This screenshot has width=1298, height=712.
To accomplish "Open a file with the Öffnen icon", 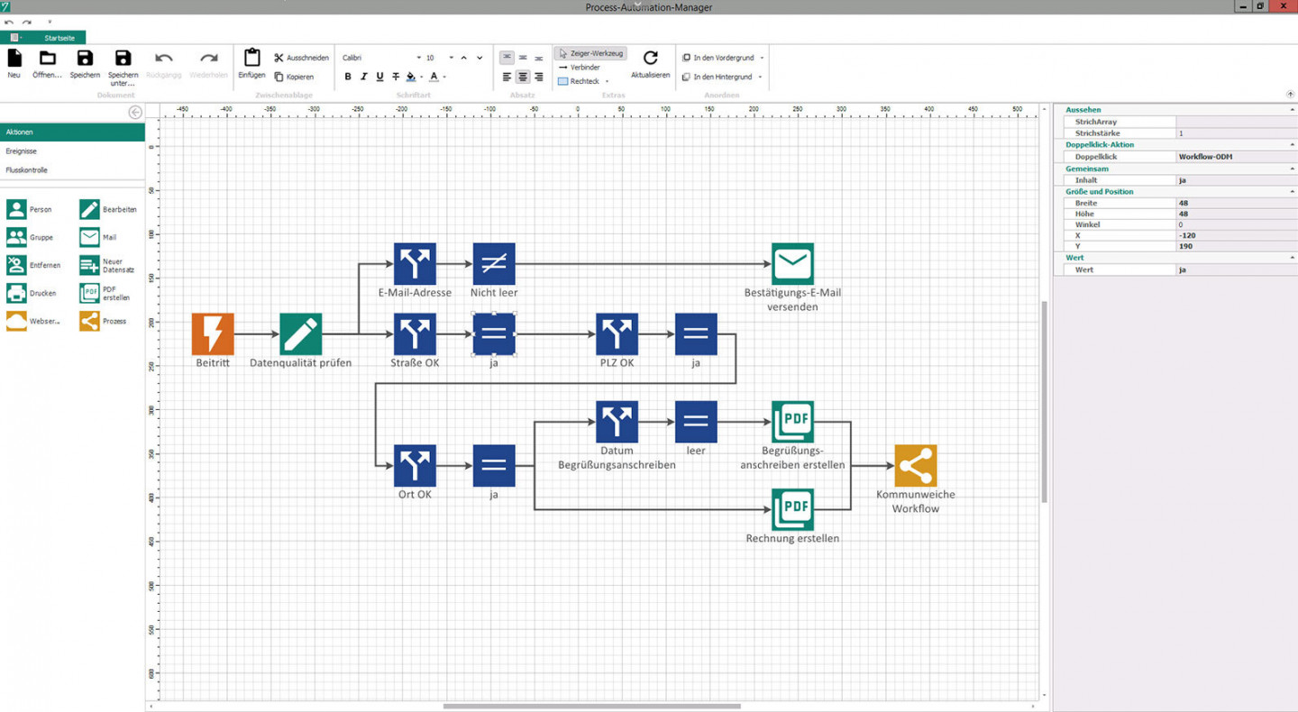I will pyautogui.click(x=47, y=59).
